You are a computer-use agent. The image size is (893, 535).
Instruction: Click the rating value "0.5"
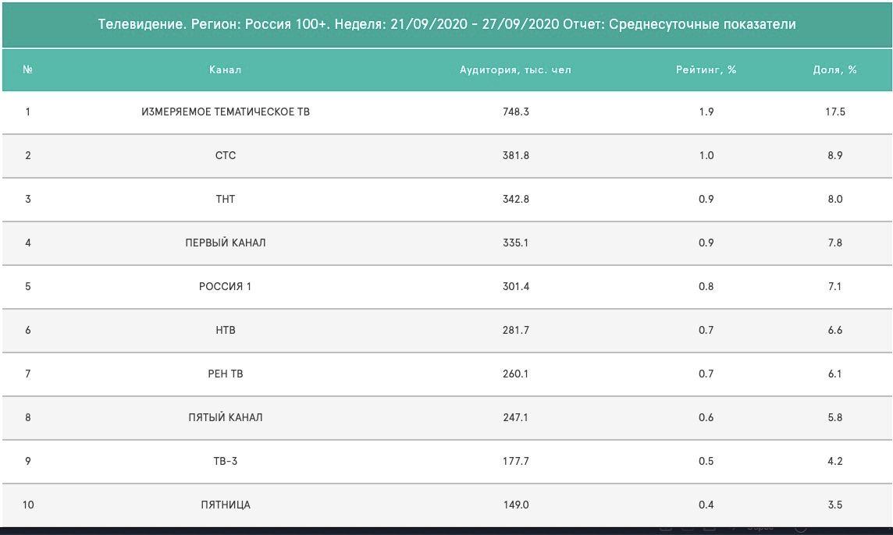706,461
